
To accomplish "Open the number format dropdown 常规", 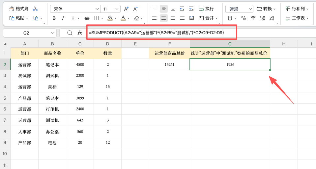I will coord(240,9).
